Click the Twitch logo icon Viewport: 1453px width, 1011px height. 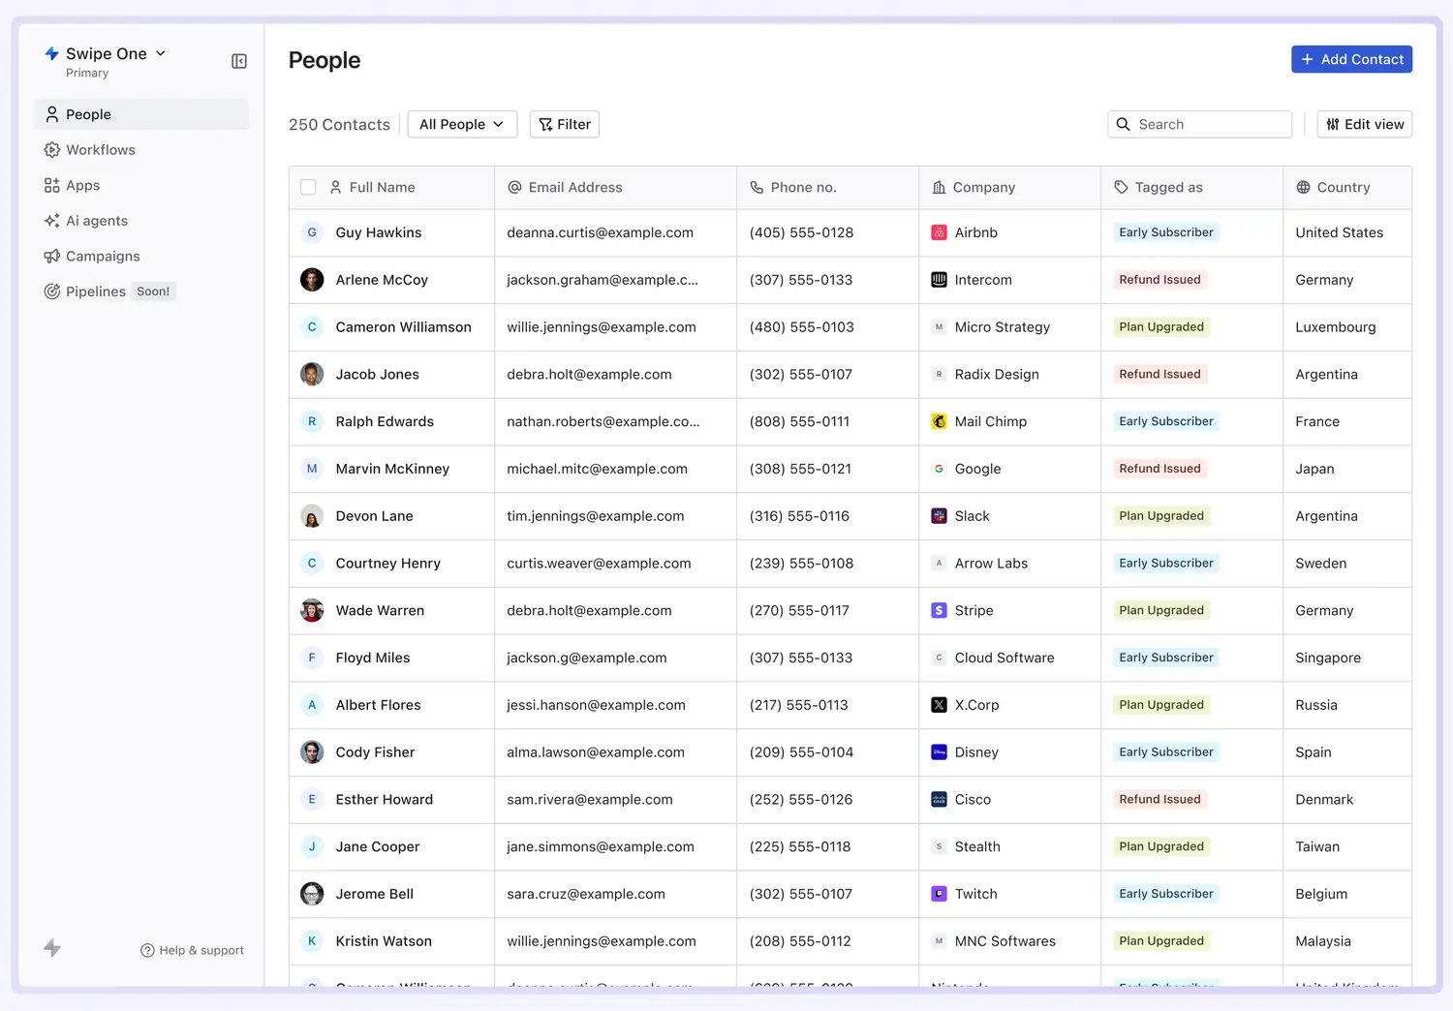939,894
